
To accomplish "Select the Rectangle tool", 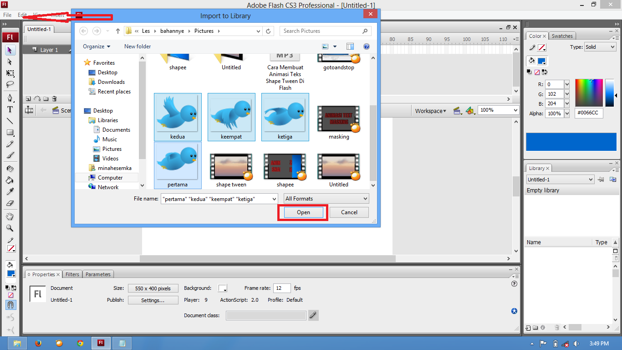I will [10, 133].
